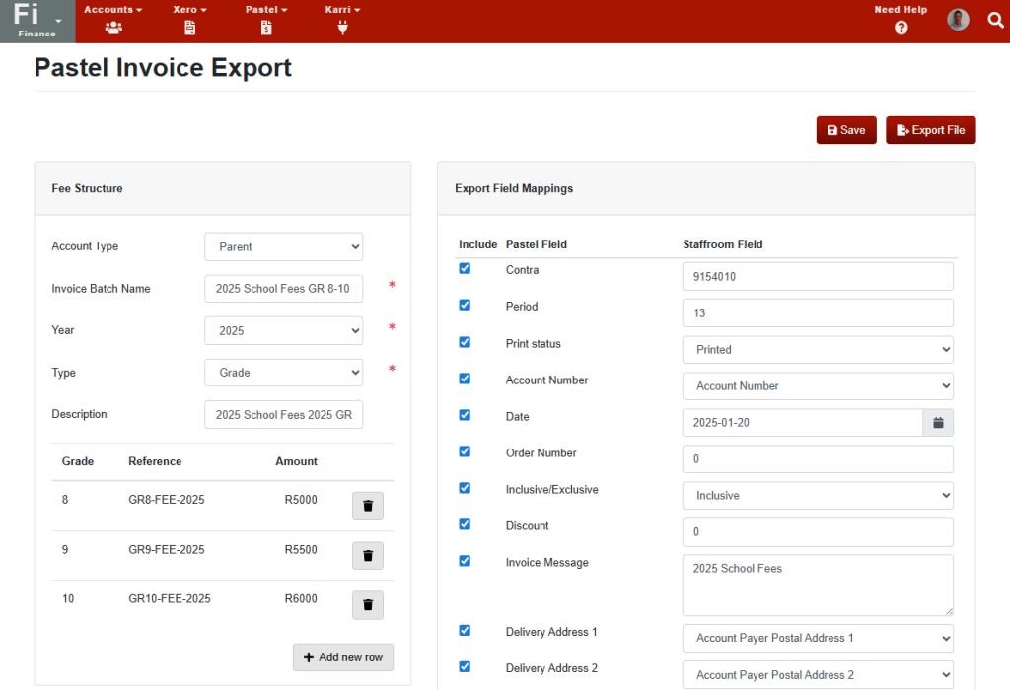Edit the Contra field value 9154010

[818, 276]
